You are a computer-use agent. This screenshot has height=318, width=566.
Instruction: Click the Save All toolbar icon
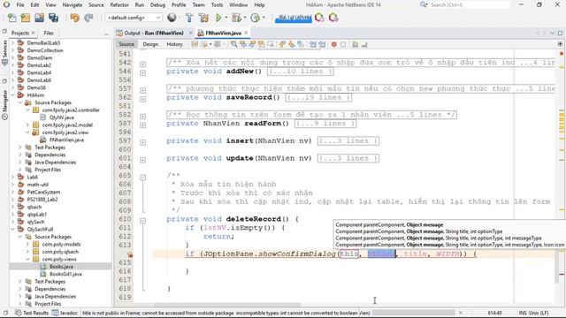(x=53, y=18)
